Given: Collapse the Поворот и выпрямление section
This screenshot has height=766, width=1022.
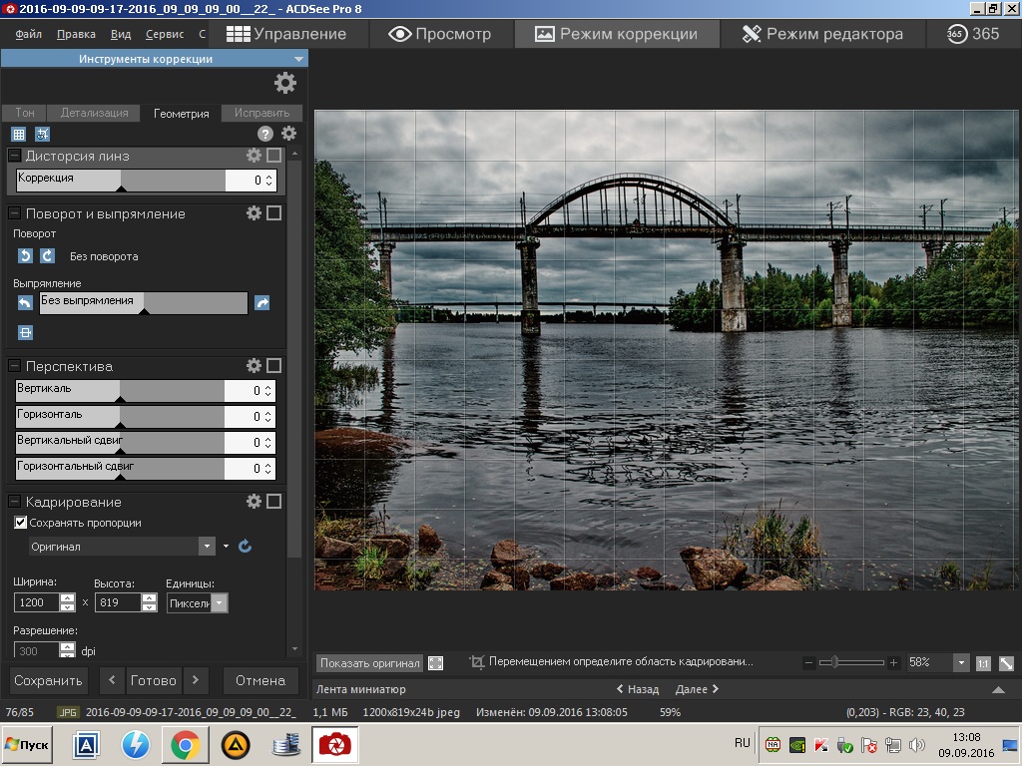Looking at the screenshot, I should click(x=14, y=213).
